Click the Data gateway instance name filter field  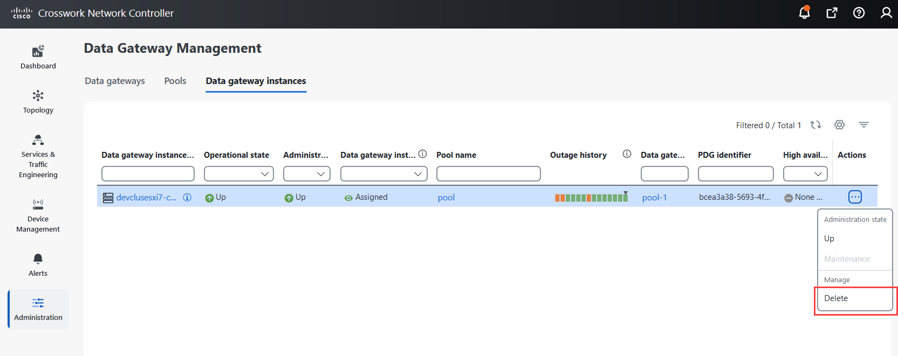pyautogui.click(x=148, y=174)
